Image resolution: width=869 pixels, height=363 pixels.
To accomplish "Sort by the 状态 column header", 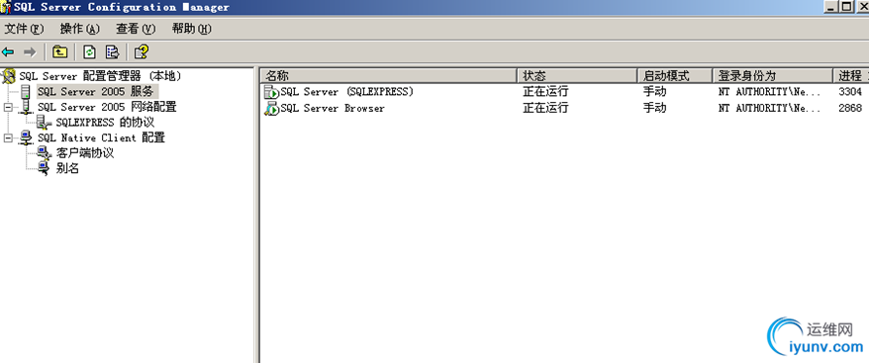I will pyautogui.click(x=577, y=76).
